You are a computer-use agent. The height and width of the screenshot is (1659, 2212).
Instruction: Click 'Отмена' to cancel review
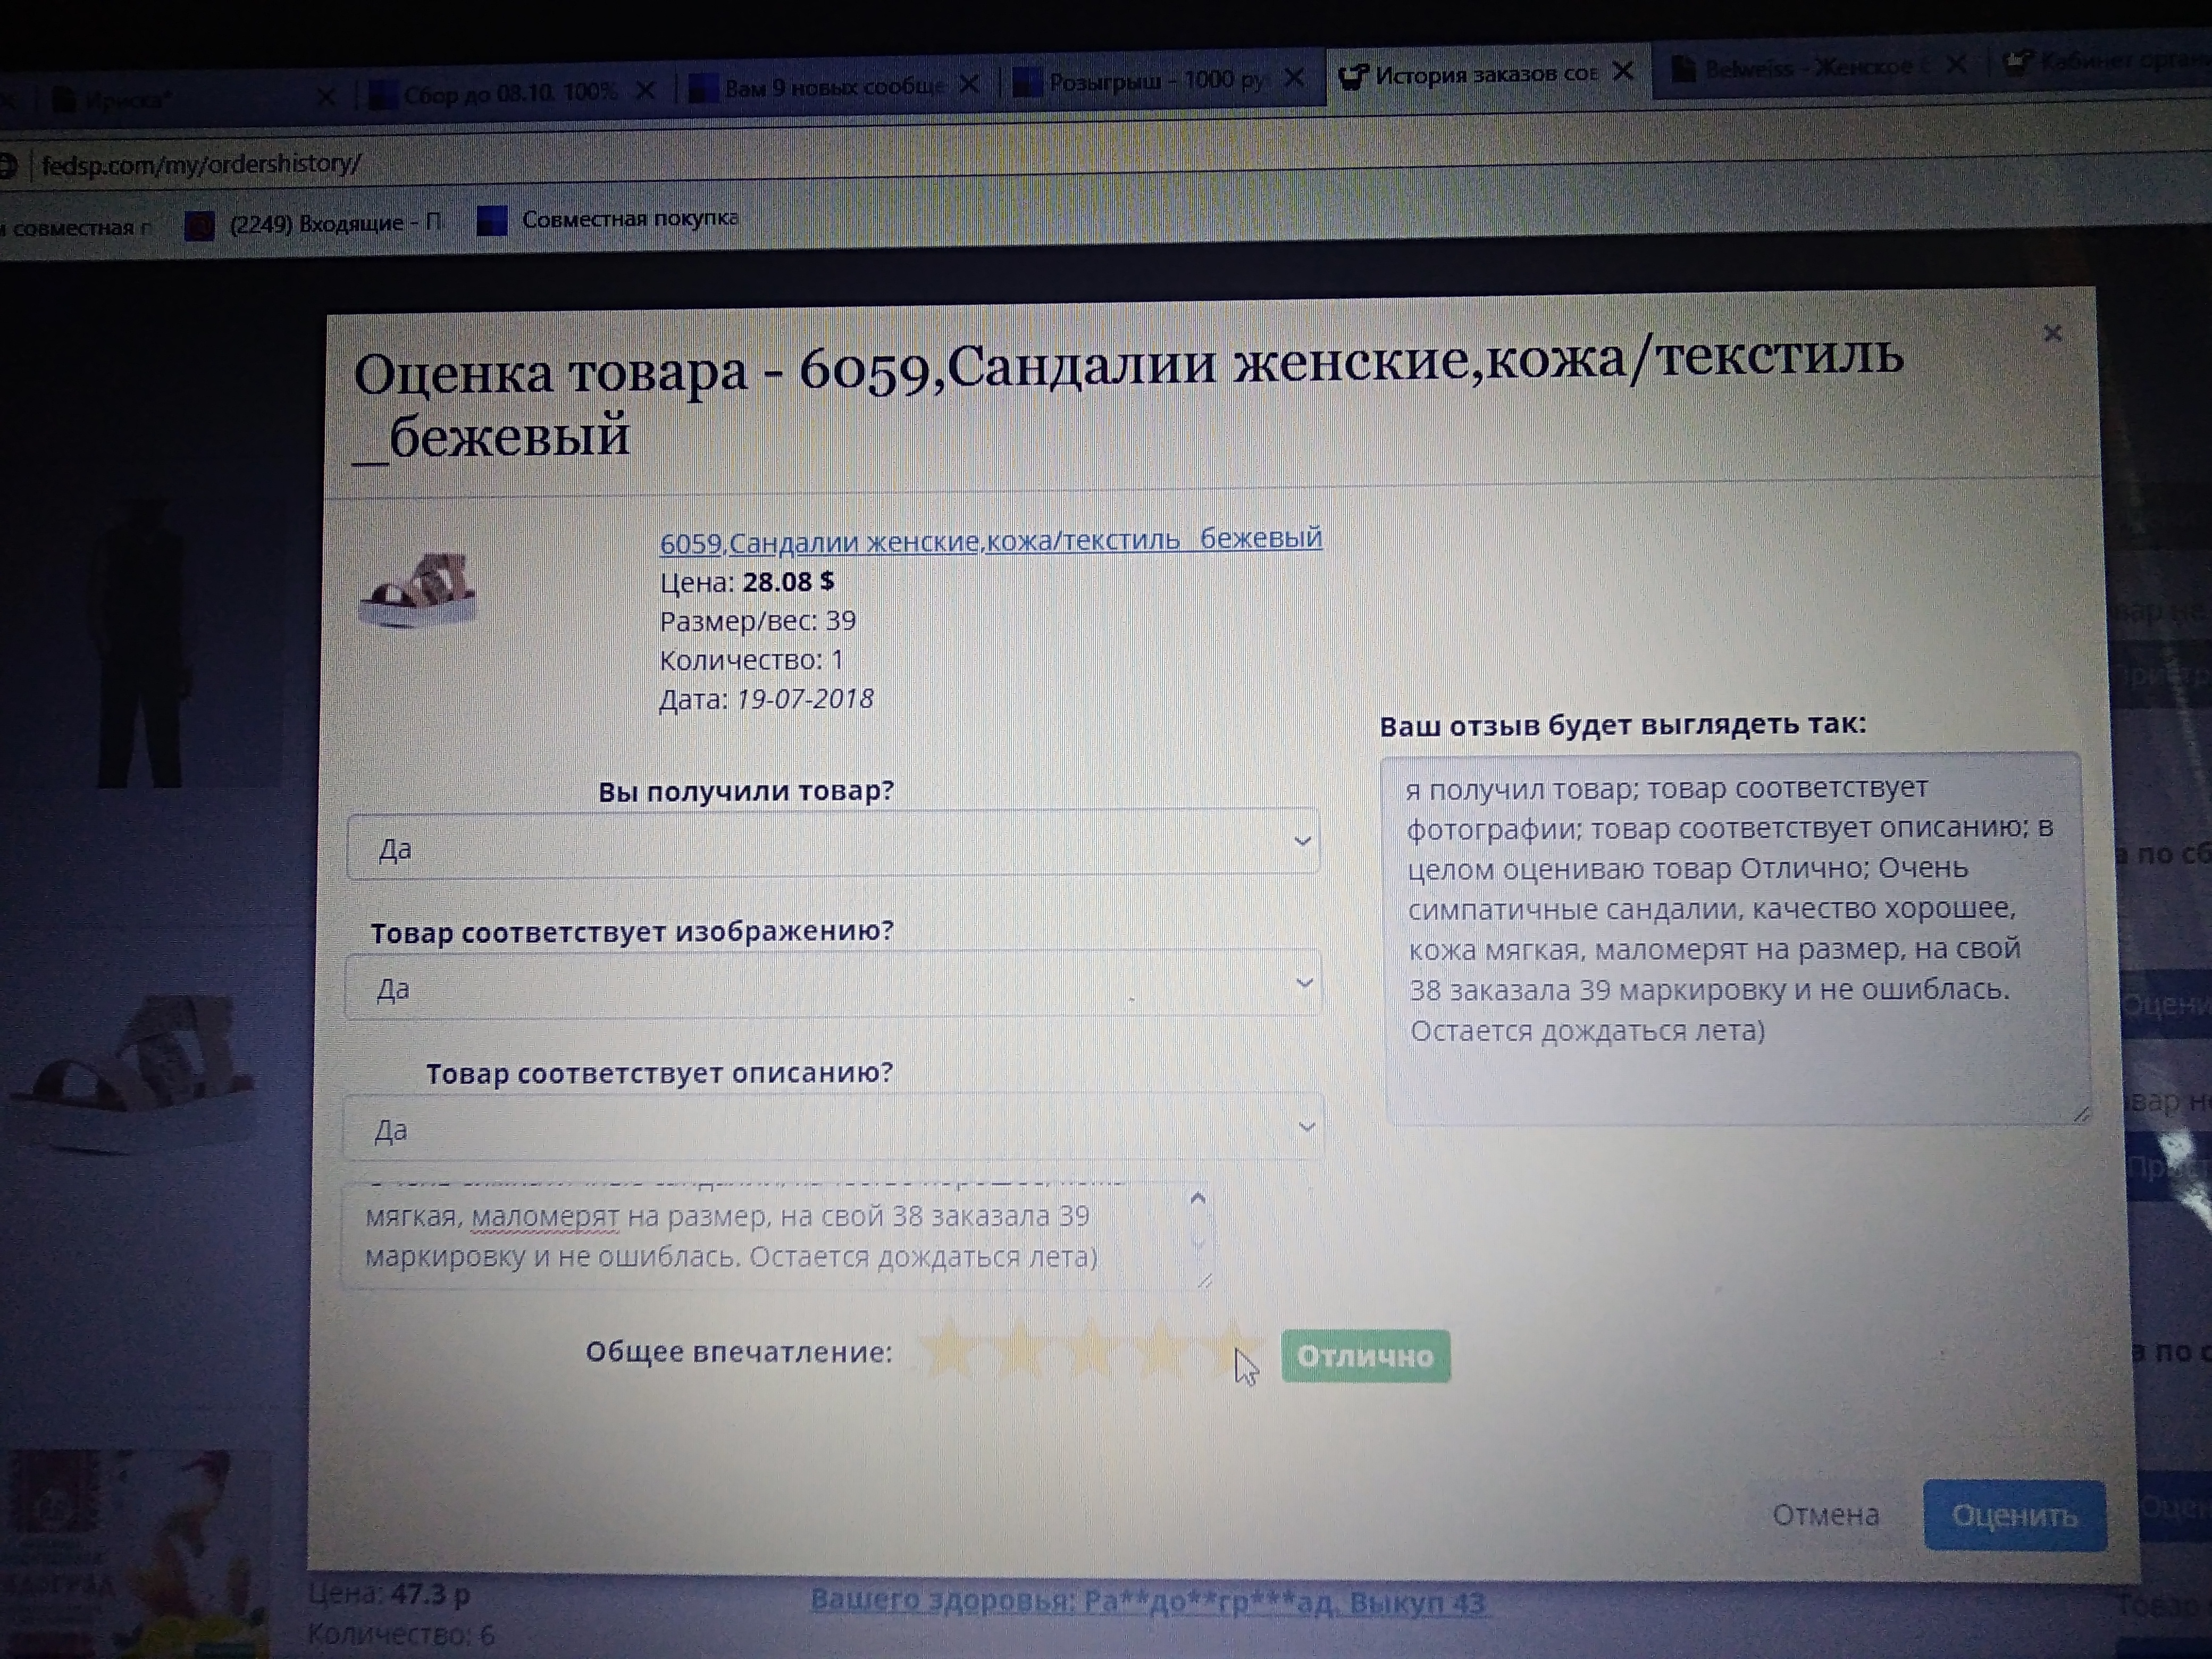pyautogui.click(x=1825, y=1514)
